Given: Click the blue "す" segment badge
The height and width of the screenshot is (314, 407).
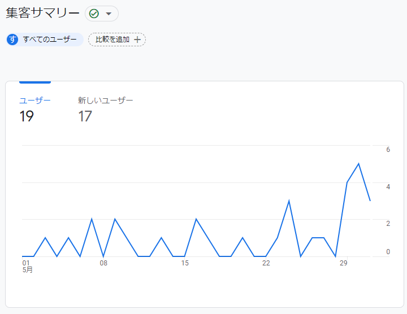Looking at the screenshot, I should 12,40.
